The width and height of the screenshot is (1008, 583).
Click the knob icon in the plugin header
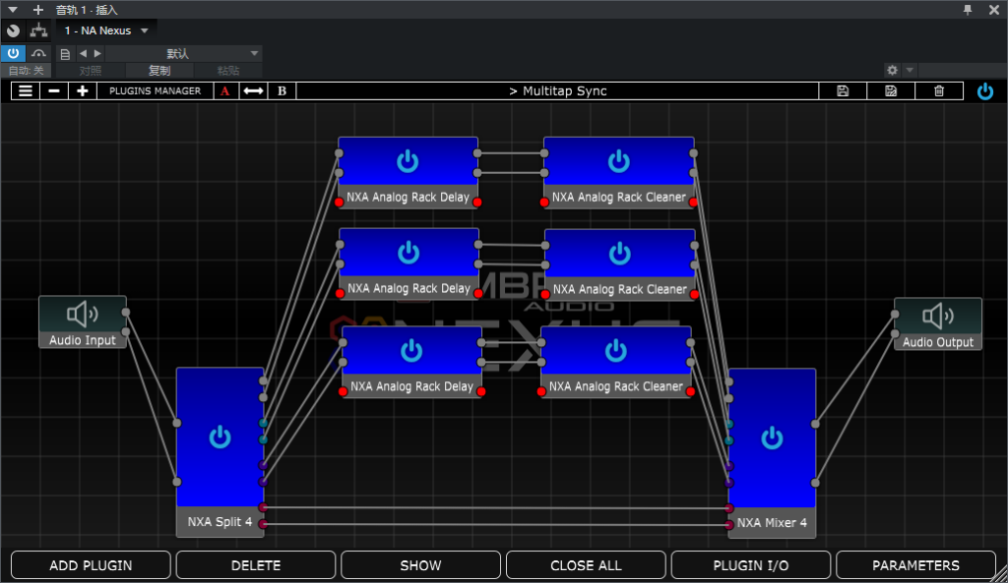pos(13,30)
